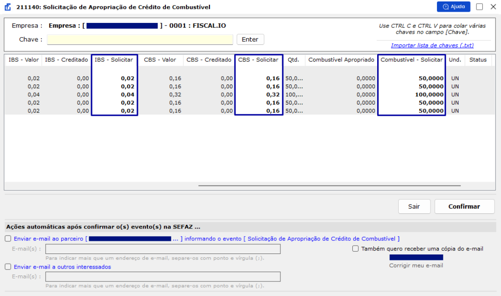501x296 pixels.
Task: Click the 0,04 cell under IBS - Valor
Action: coord(34,95)
